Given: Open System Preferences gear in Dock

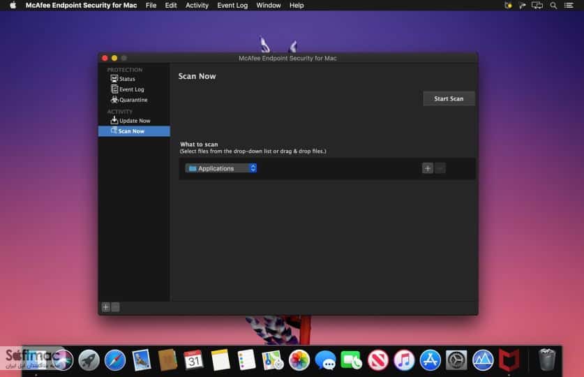Looking at the screenshot, I should tap(456, 360).
